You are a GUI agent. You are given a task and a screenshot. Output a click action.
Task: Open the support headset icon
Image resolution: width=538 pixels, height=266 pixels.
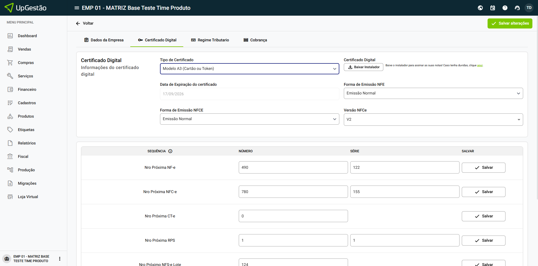[x=517, y=8]
